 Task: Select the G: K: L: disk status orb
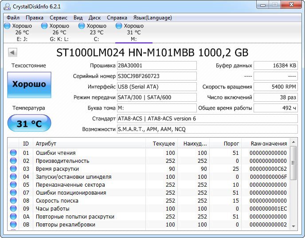(x=44, y=26)
